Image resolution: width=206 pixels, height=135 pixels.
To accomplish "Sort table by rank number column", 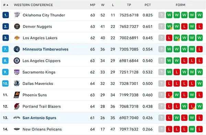I will 5,5.
